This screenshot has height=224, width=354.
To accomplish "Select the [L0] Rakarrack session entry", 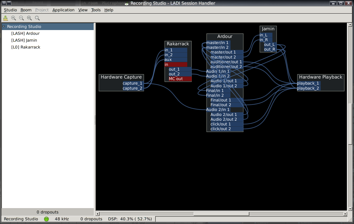I will coord(26,47).
